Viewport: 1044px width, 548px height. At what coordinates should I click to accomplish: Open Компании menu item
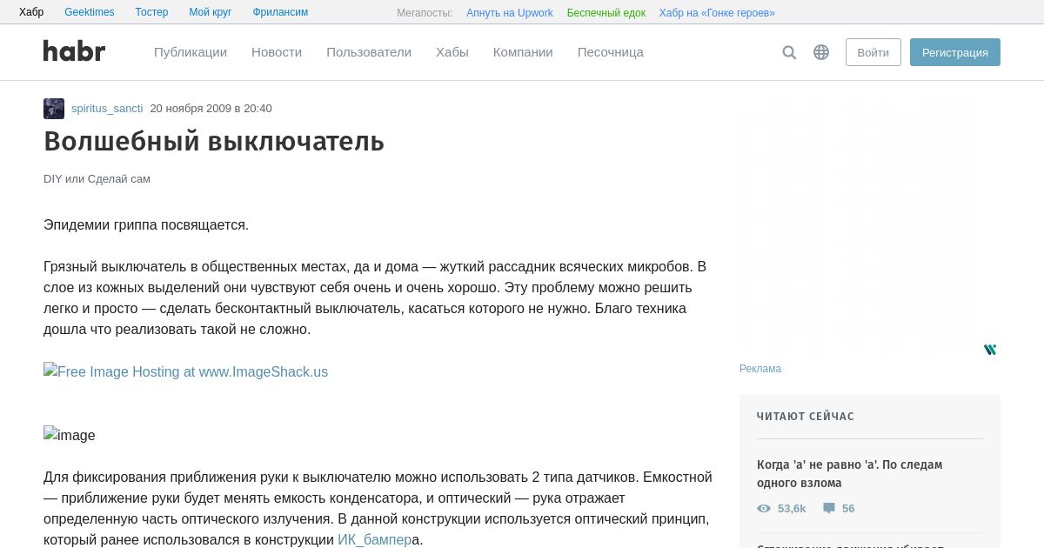point(523,52)
